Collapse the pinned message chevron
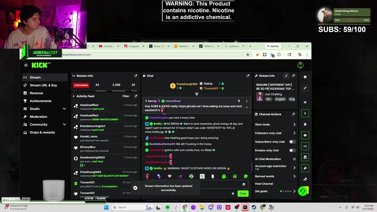 click(247, 107)
